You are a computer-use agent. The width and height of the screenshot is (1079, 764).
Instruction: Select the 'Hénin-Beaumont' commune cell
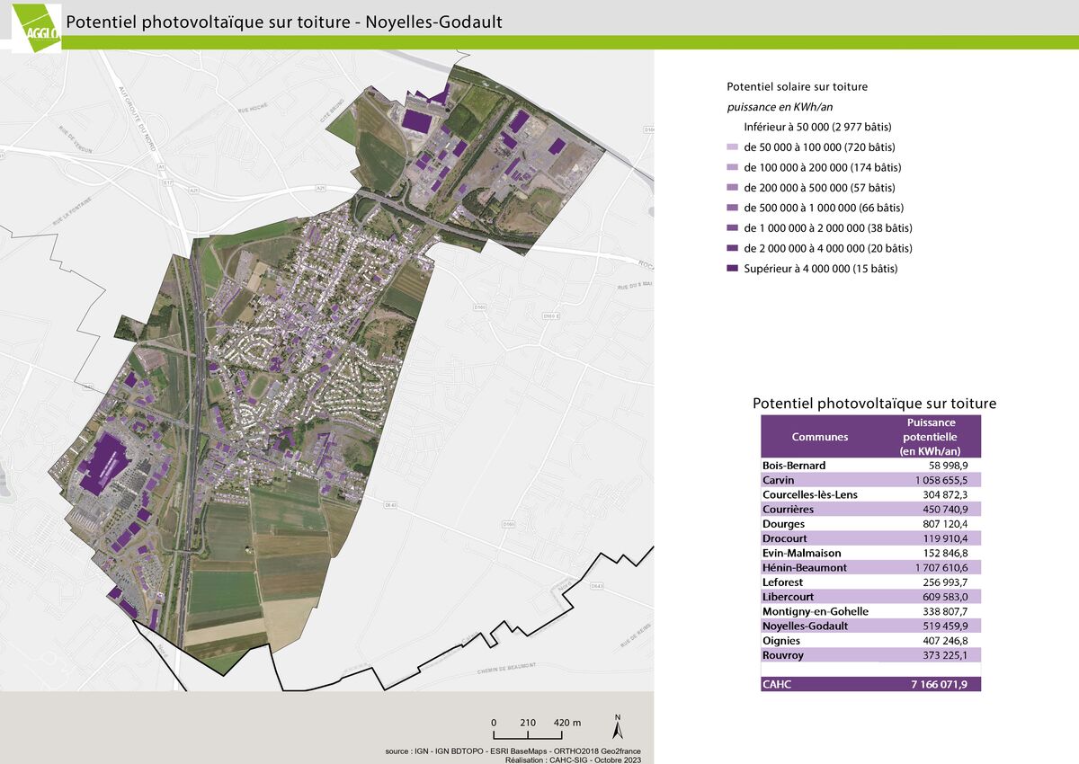804,568
